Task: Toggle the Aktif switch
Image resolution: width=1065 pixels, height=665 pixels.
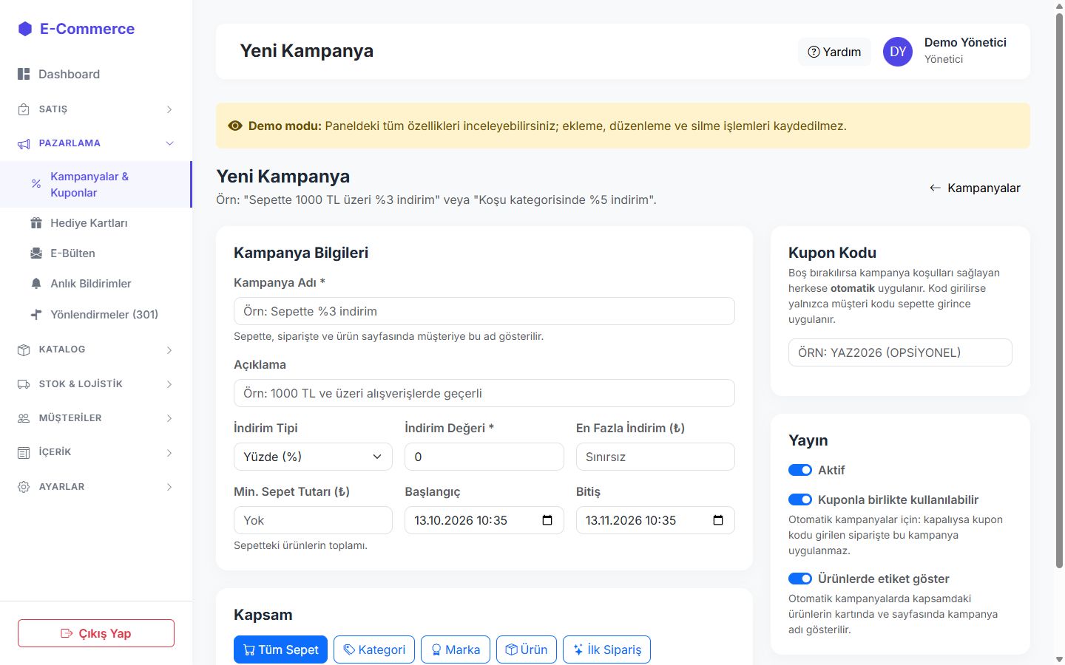Action: pos(800,470)
